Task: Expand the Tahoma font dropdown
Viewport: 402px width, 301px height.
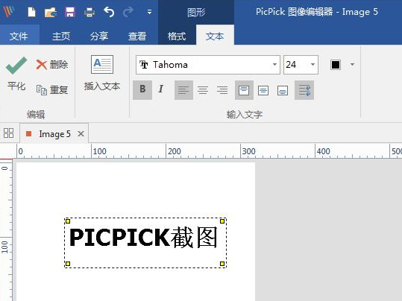Action: coord(274,65)
